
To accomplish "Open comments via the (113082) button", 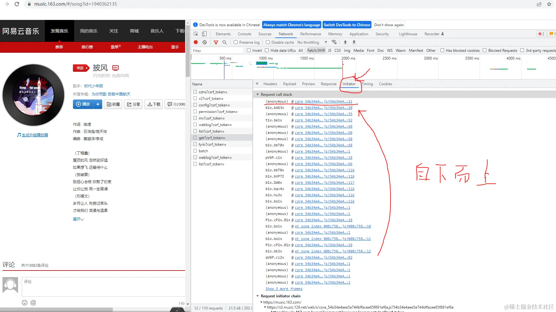I will pyautogui.click(x=175, y=104).
